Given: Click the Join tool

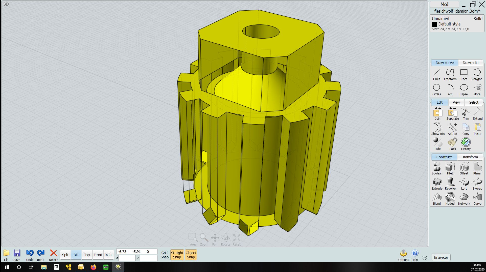Looking at the screenshot, I should [x=438, y=114].
